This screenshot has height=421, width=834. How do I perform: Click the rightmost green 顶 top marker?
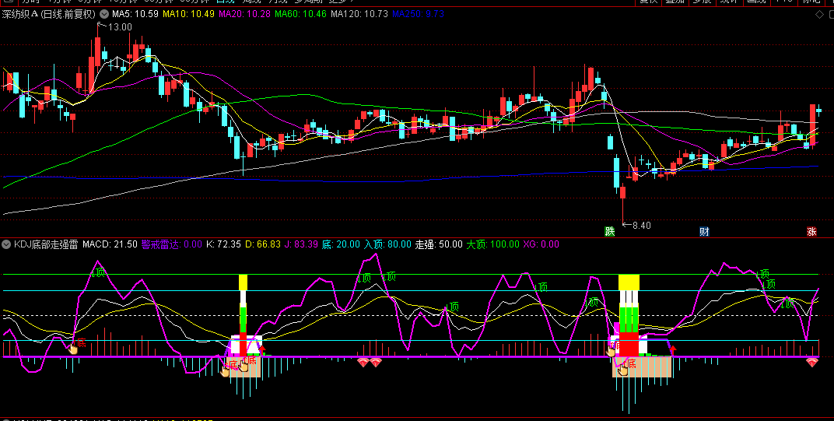(x=788, y=303)
